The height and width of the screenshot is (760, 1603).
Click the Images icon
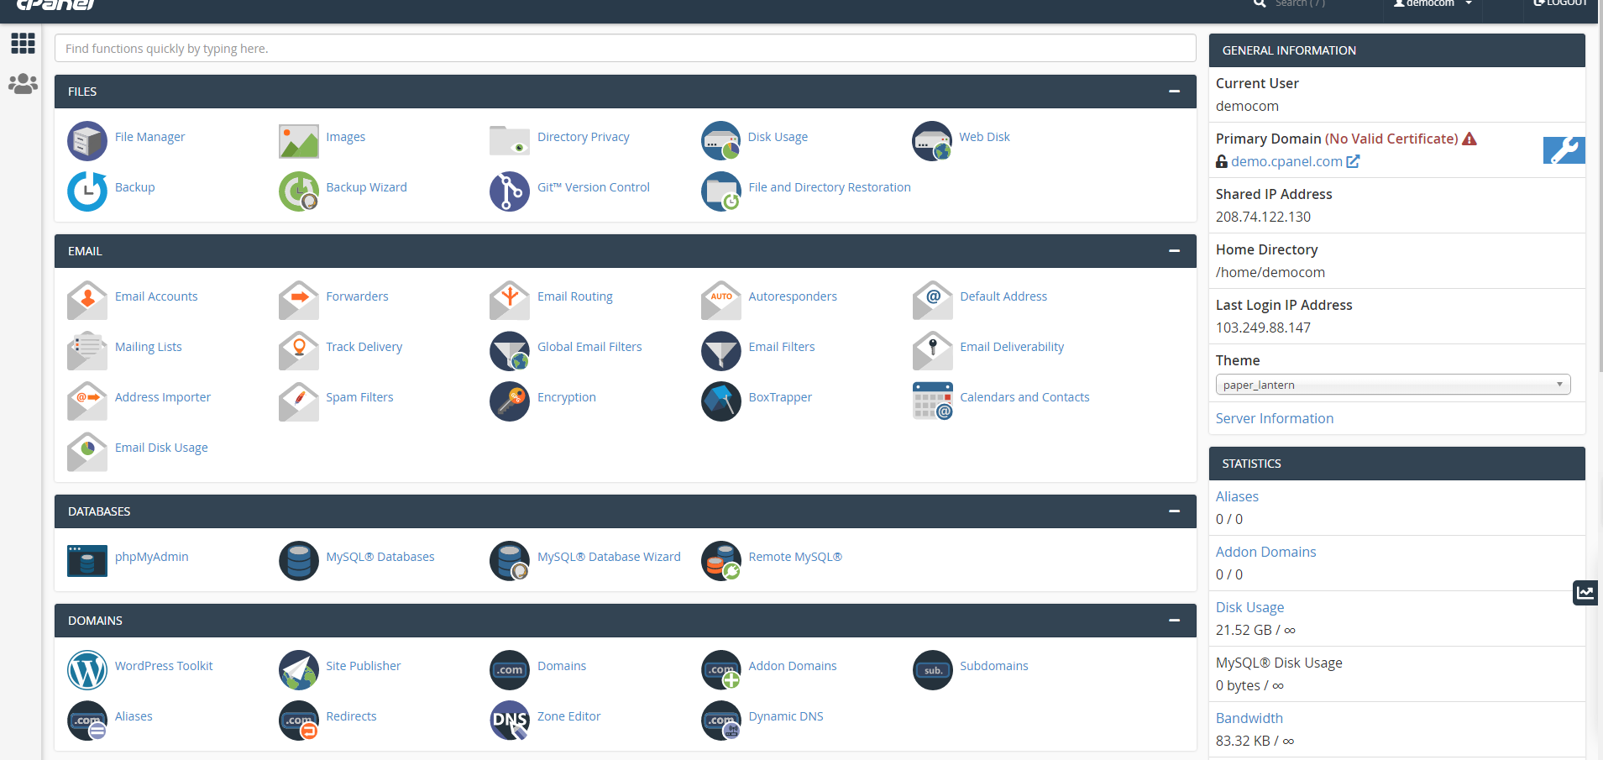point(299,141)
